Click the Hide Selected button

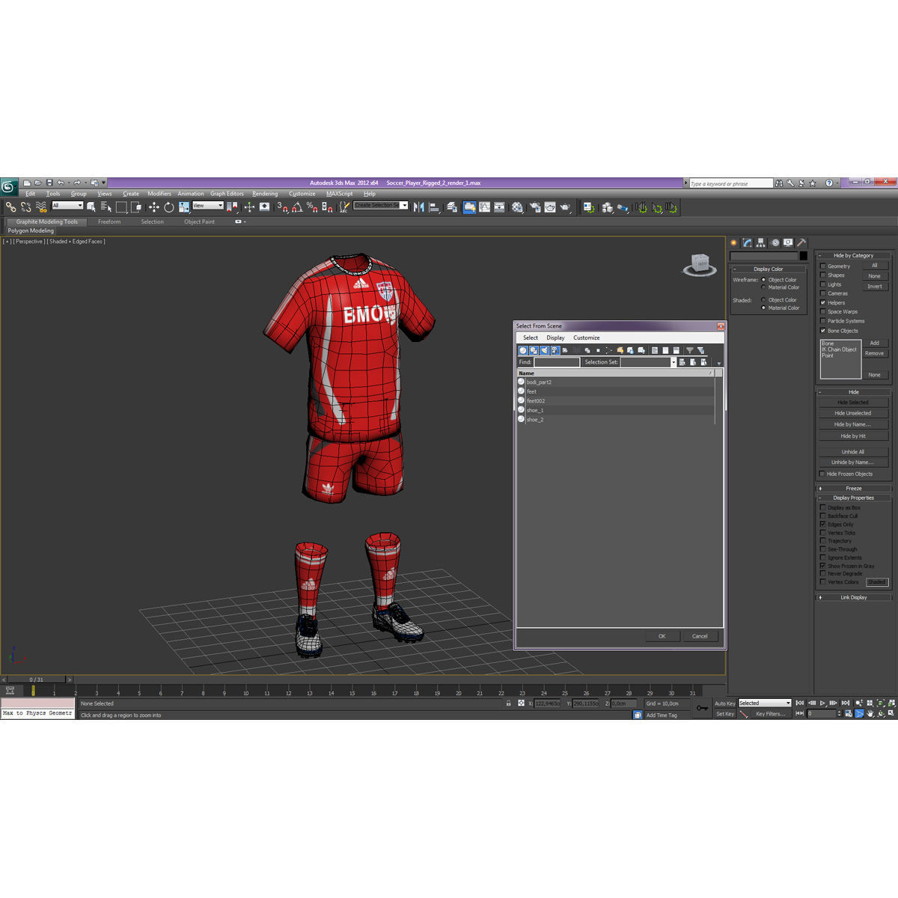(x=853, y=403)
